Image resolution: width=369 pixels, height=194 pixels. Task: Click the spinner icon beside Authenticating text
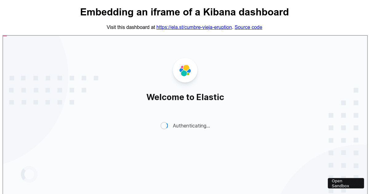[x=164, y=126]
